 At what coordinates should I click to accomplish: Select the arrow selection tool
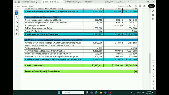coord(17,13)
